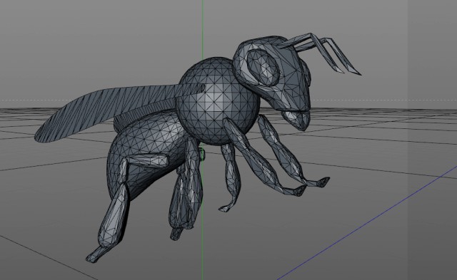Select the bee's spherical thorax mesh
Screen dimensions: 457x280
218,101
